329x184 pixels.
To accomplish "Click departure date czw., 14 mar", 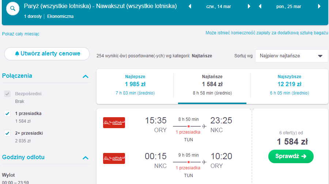I will click(219, 7).
